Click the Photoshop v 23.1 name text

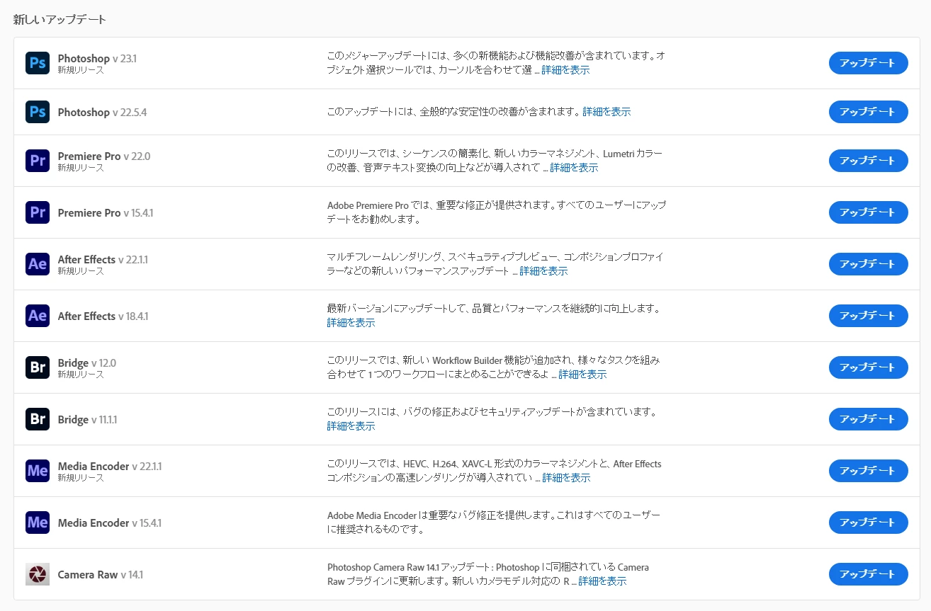click(97, 59)
